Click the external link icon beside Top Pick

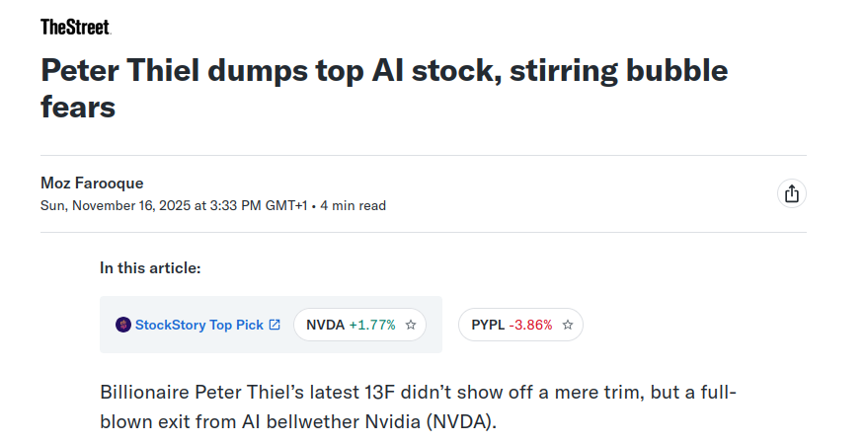point(275,325)
